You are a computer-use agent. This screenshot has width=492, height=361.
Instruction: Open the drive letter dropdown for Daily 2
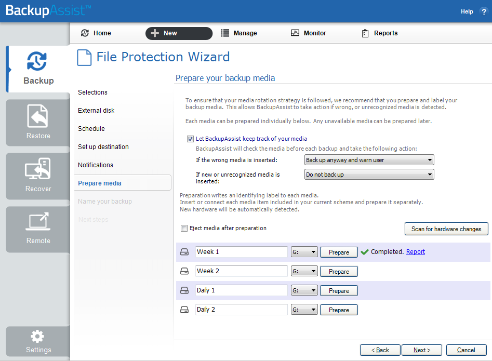304,310
